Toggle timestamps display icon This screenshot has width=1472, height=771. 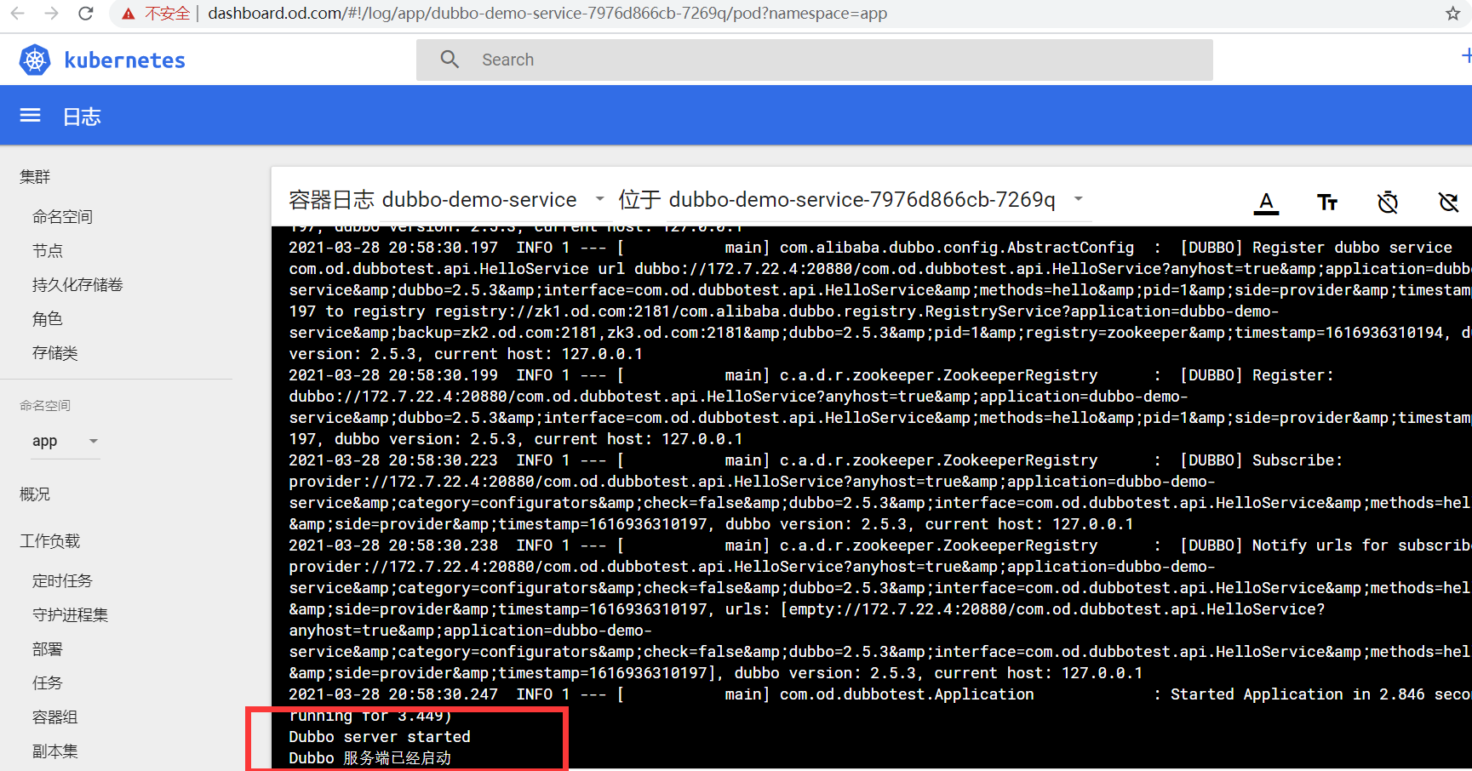(x=1388, y=203)
